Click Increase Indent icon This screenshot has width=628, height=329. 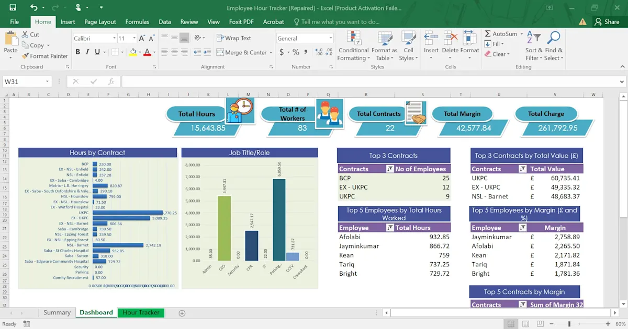pyautogui.click(x=206, y=52)
